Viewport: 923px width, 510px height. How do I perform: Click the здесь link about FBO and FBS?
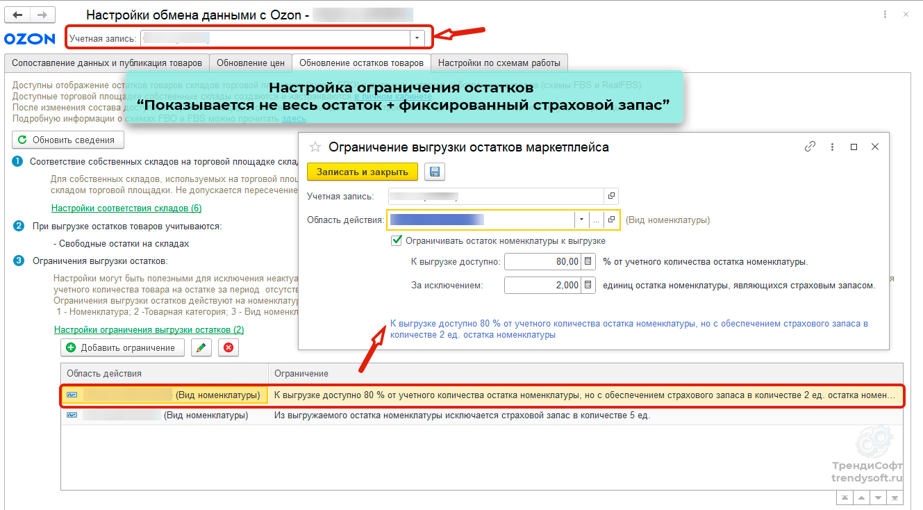294,118
